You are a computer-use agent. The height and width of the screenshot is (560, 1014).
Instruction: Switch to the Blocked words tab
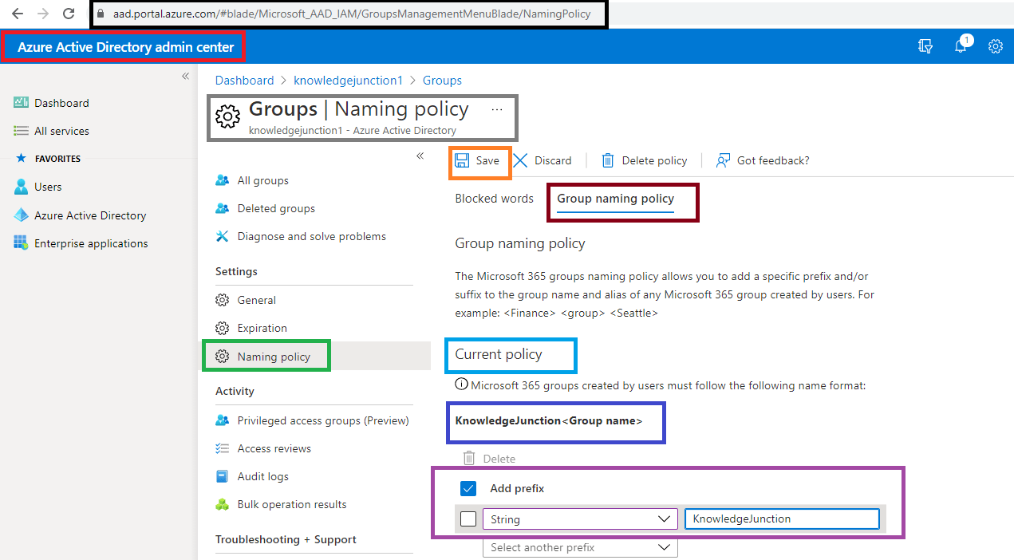tap(494, 199)
